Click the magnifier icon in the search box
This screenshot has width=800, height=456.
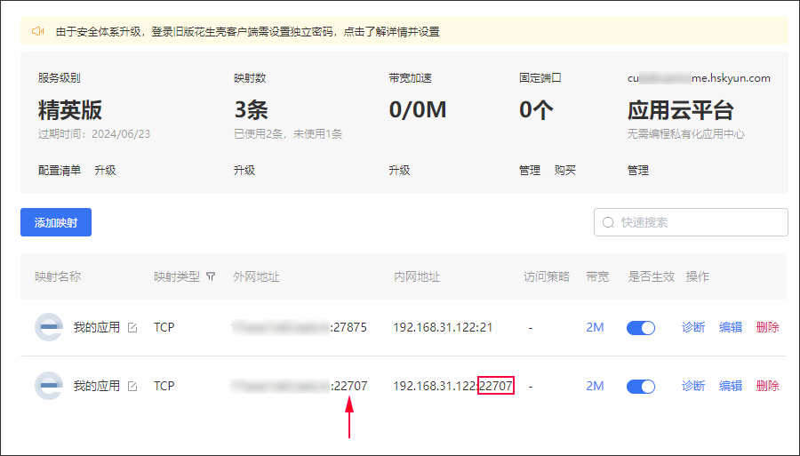(x=608, y=222)
